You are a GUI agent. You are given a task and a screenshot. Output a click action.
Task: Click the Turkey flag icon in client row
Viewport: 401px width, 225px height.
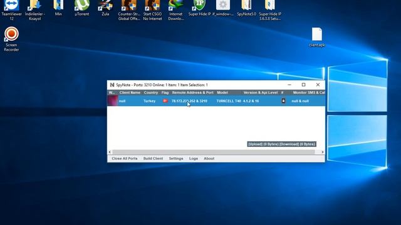click(165, 101)
